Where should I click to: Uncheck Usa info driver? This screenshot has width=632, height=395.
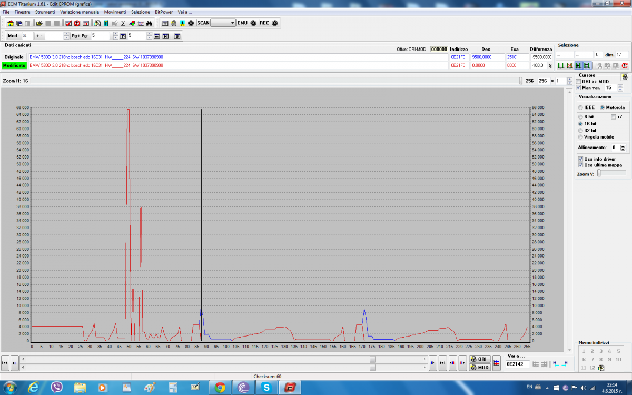580,159
